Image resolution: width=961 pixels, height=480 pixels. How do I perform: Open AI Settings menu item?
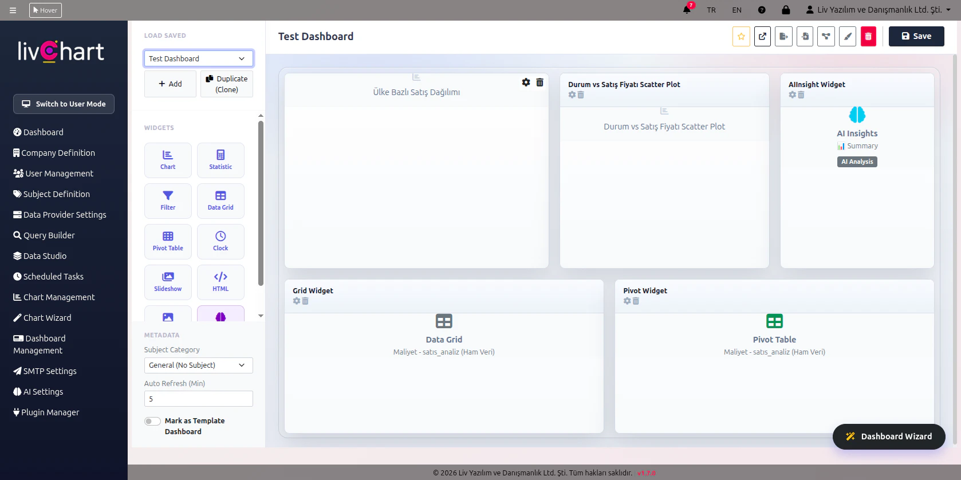click(x=38, y=392)
